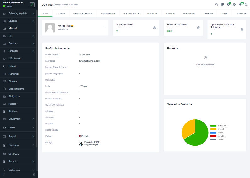This screenshot has width=250, height=178.
Task: Switch to the Projektai tab
Action: [61, 13]
